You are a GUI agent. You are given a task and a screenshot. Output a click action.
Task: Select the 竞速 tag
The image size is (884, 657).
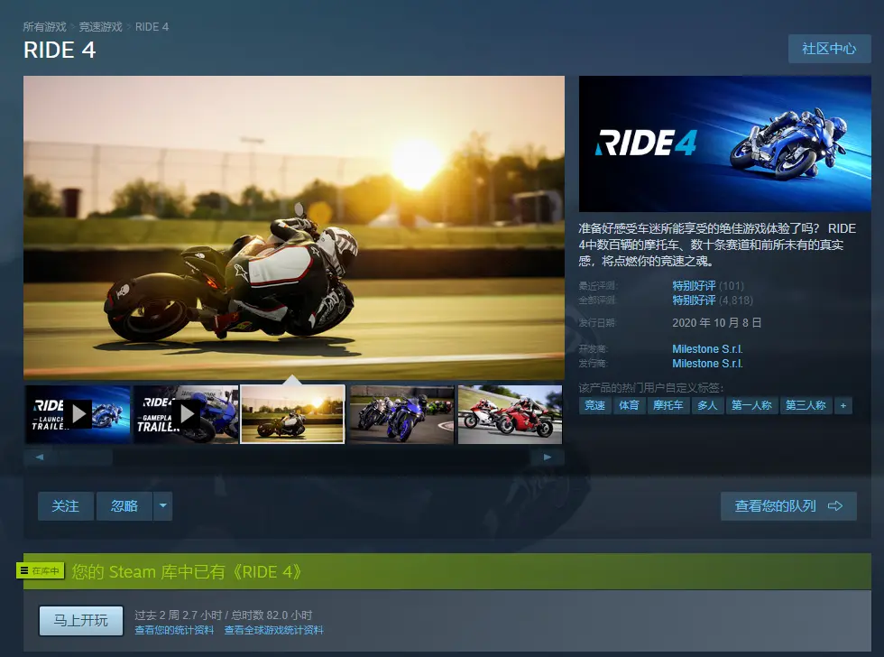pos(594,405)
